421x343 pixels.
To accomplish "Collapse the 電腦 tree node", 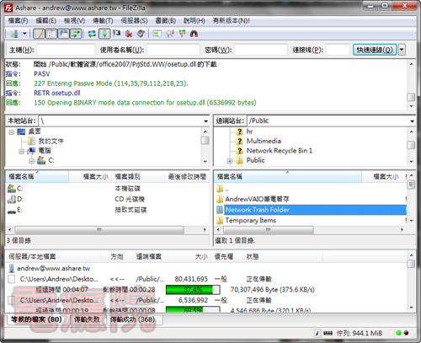I will pos(22,152).
